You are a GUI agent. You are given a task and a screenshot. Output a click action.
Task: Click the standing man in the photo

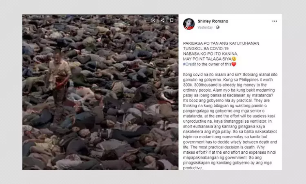coord(58,78)
